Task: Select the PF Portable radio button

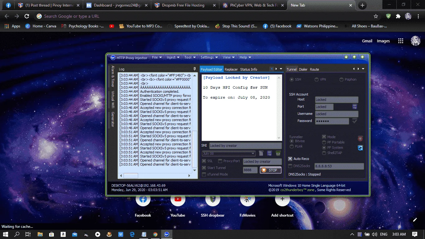Action: tap(324, 142)
